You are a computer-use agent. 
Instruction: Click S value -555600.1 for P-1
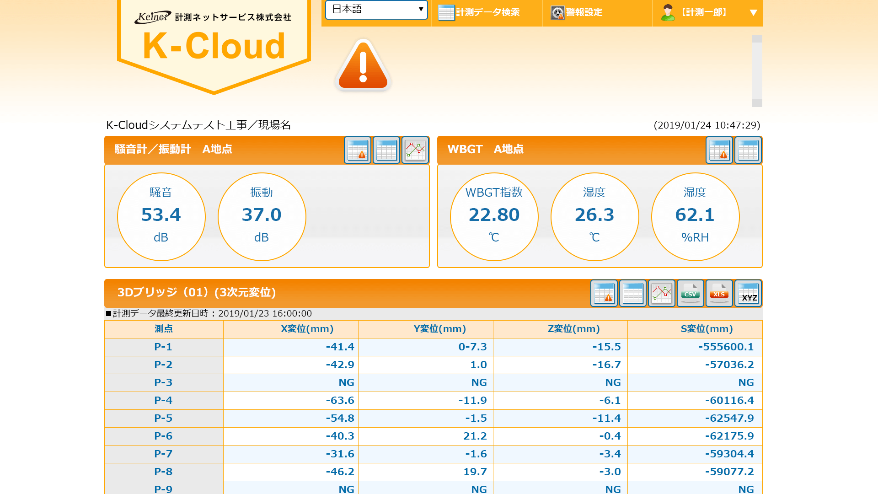[x=726, y=347]
